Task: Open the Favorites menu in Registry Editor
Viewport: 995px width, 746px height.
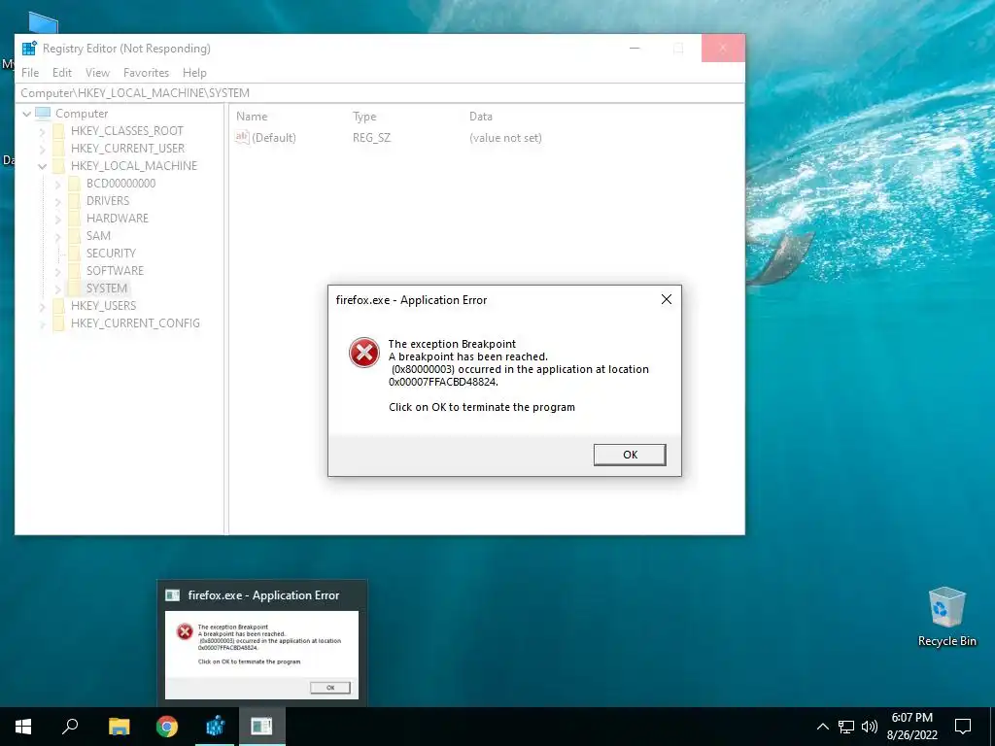Action: (x=146, y=72)
